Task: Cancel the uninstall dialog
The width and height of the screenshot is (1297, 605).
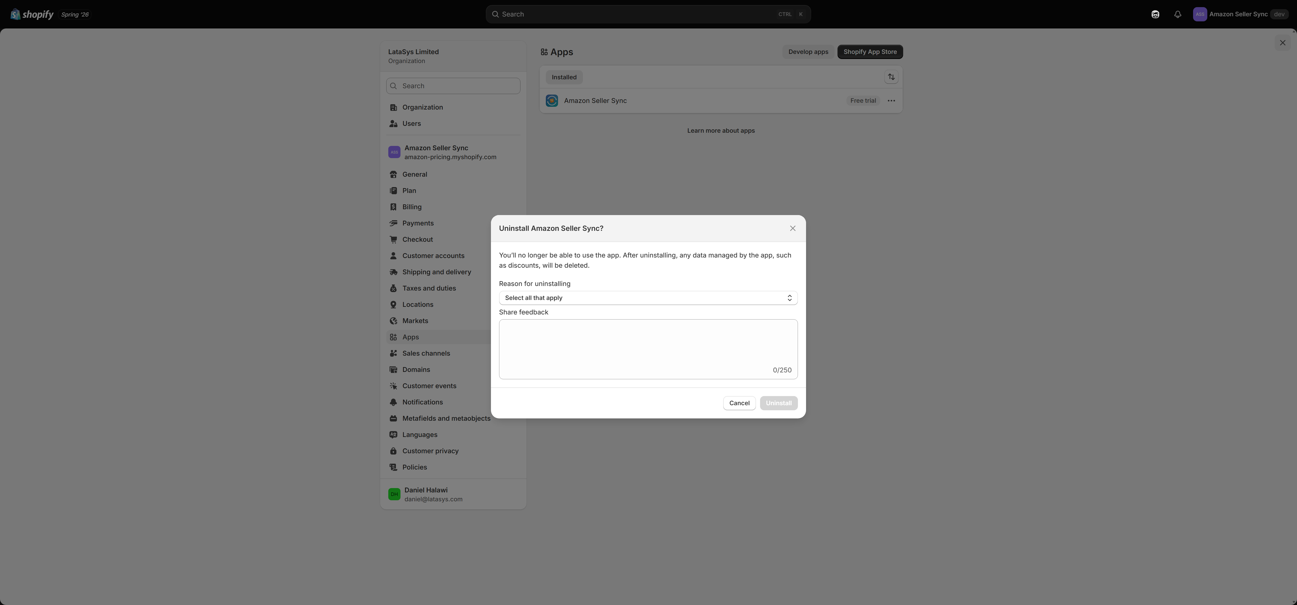Action: click(x=739, y=403)
